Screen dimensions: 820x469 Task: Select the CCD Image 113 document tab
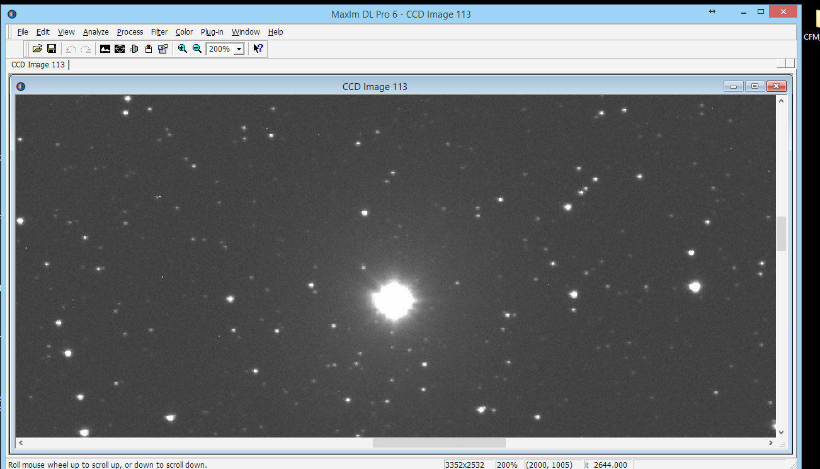click(38, 65)
